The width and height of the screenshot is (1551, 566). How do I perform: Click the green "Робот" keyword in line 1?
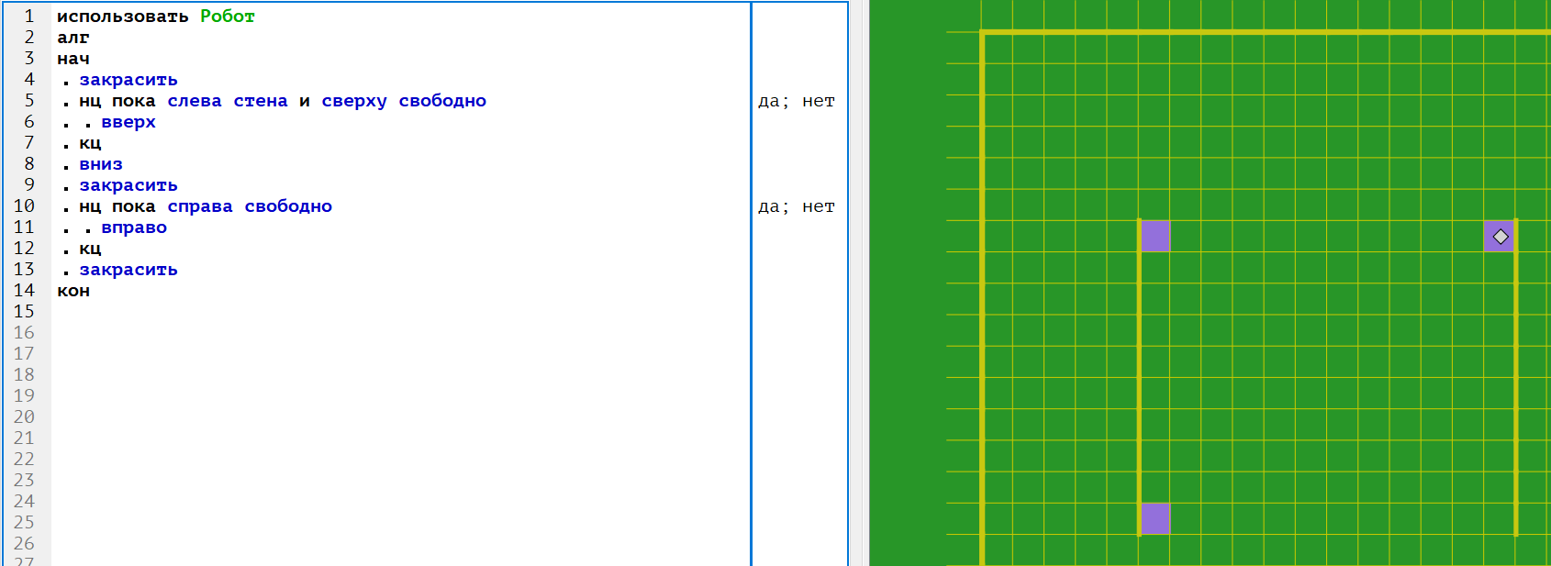tap(228, 17)
